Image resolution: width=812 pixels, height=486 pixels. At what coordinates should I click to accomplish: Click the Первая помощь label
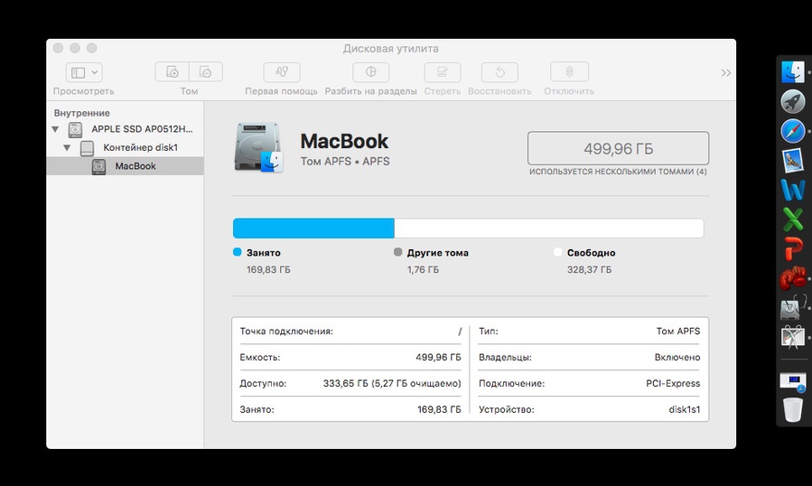point(281,91)
